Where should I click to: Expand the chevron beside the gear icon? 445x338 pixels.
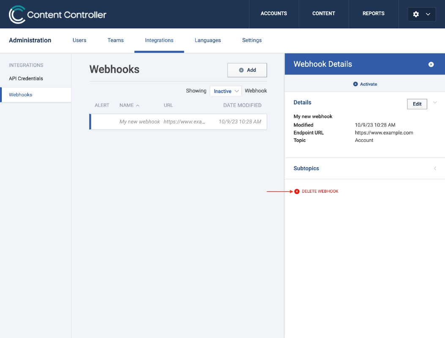click(x=428, y=14)
